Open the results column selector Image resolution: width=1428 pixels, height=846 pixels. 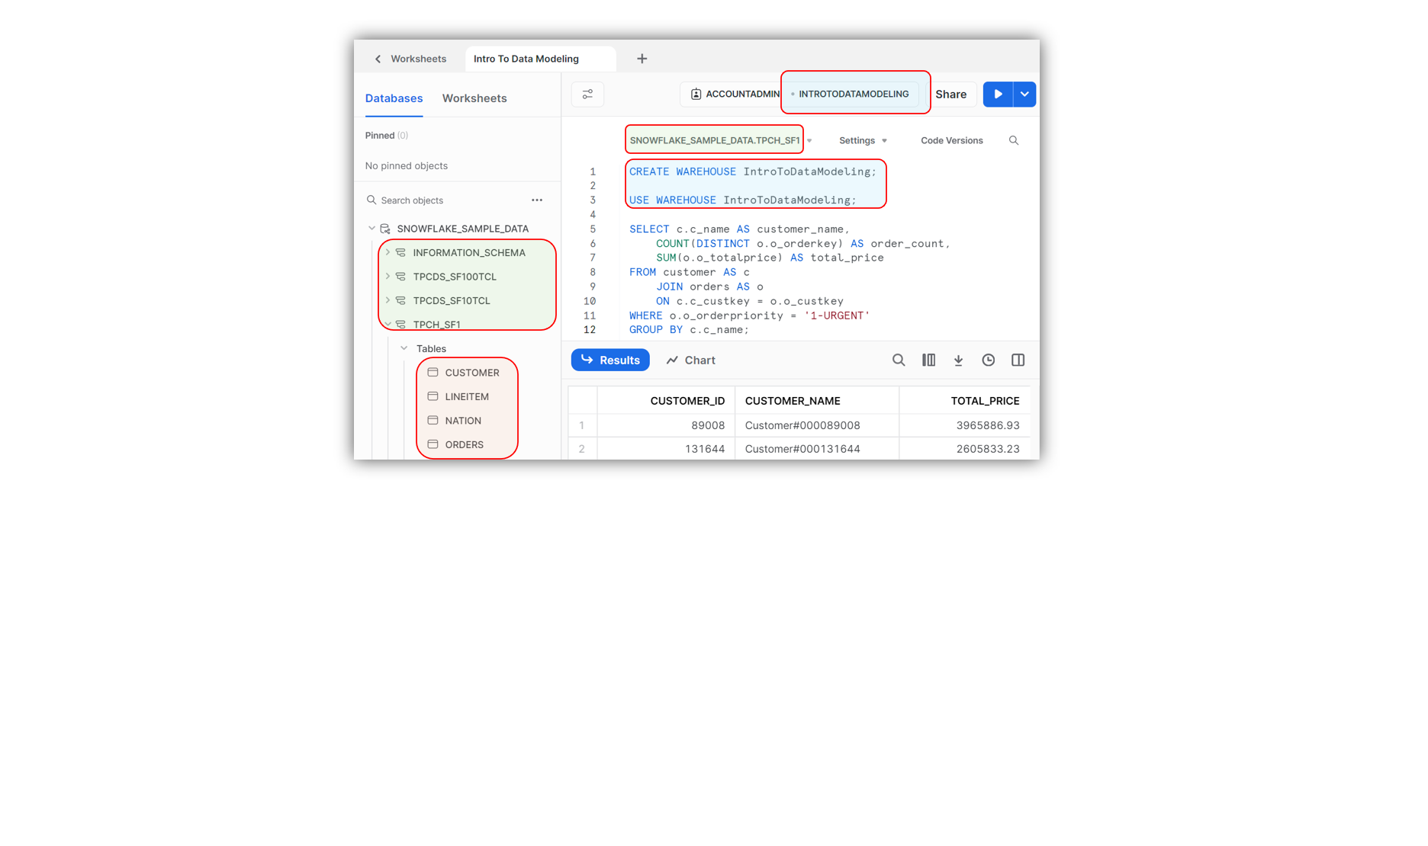[x=928, y=360]
